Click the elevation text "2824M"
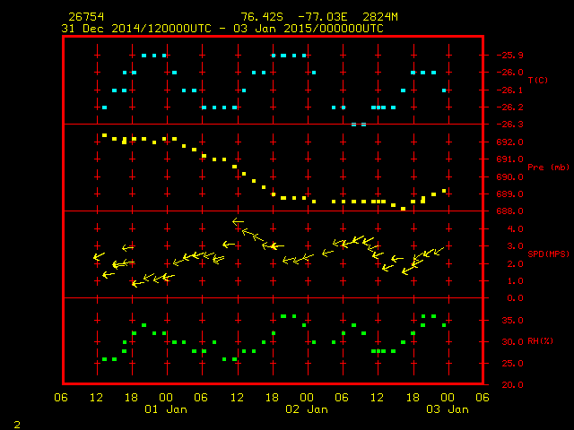The width and height of the screenshot is (574, 430). [x=380, y=17]
